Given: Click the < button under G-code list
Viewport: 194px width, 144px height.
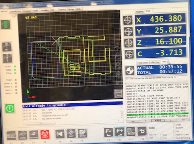Looking at the screenshot, I should [145, 121].
